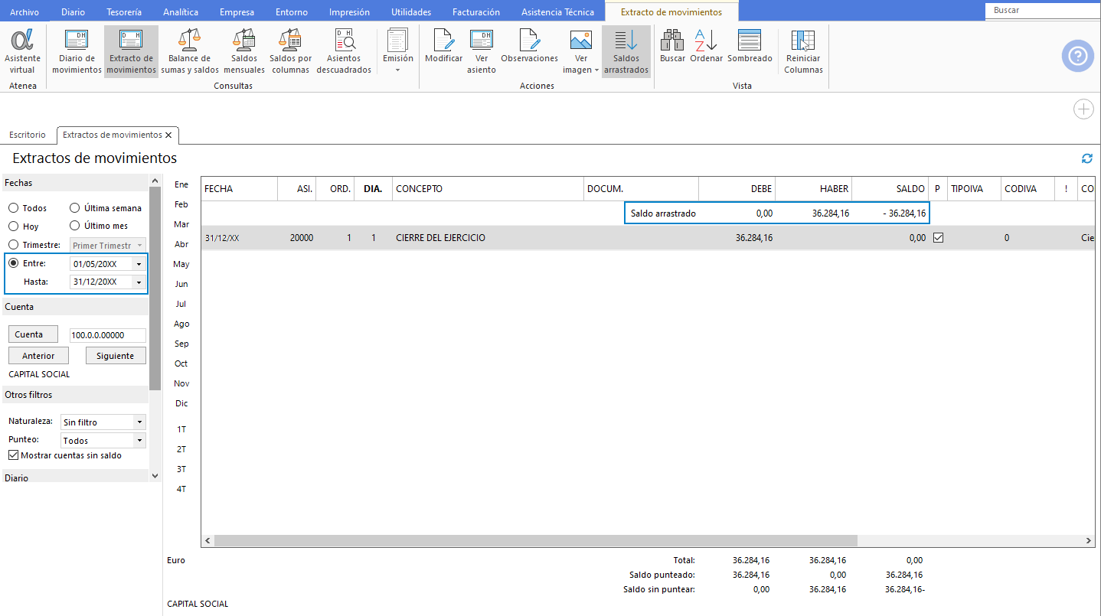
Task: Click the account number input field
Action: tap(107, 335)
